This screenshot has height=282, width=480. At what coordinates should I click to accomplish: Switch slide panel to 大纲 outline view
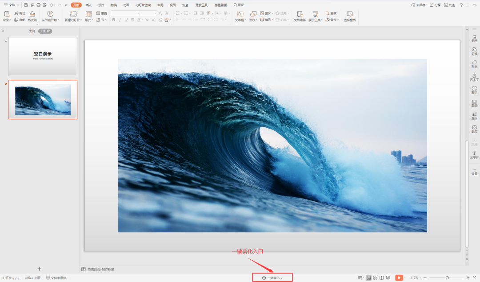pyautogui.click(x=32, y=31)
